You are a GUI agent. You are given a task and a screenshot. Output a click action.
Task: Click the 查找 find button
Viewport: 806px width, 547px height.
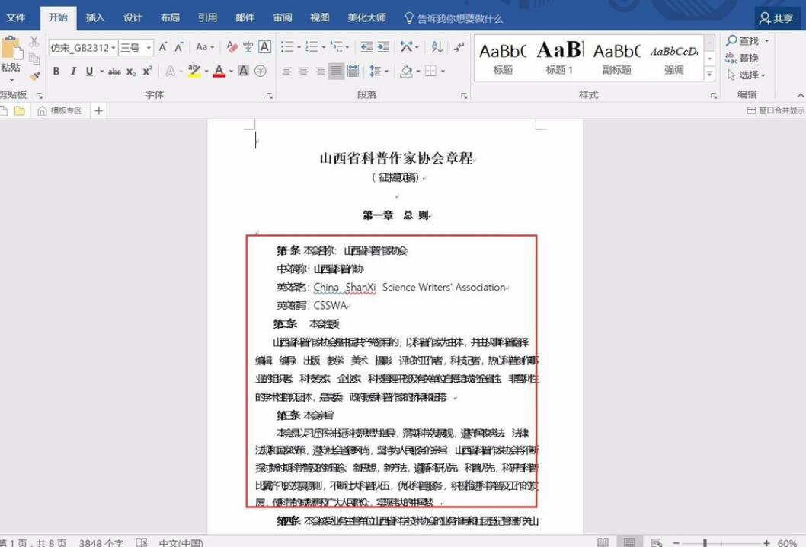click(742, 40)
